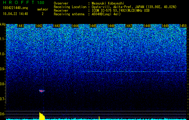
Task: Click the 1441 time marker
Action: 21,26
